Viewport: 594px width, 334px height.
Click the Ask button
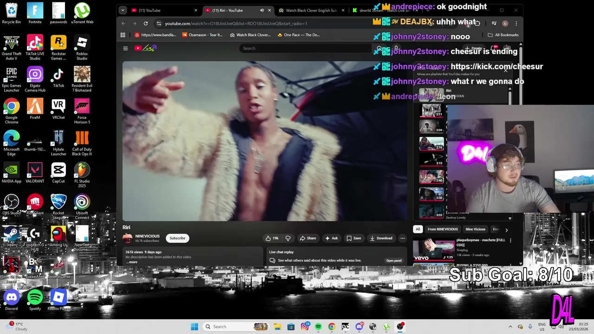[331, 238]
